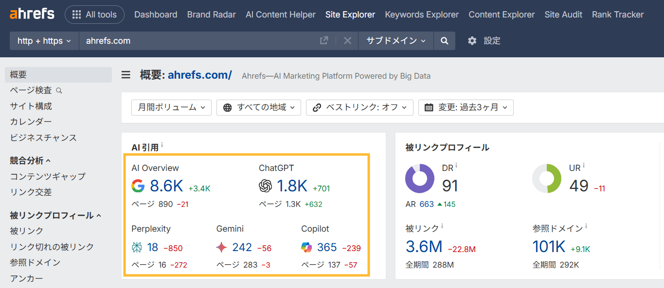Switch to Keywords Explorer

[x=421, y=14]
